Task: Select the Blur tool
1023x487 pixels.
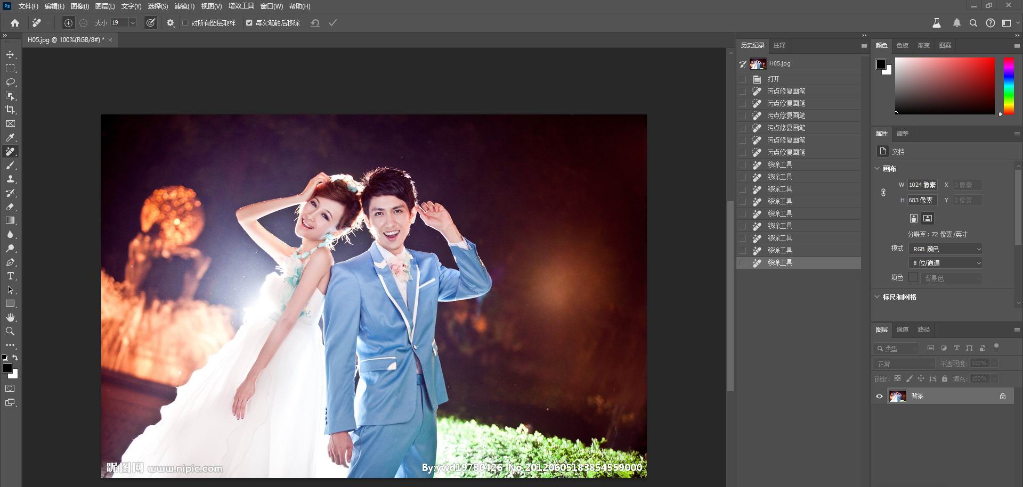Action: [10, 234]
